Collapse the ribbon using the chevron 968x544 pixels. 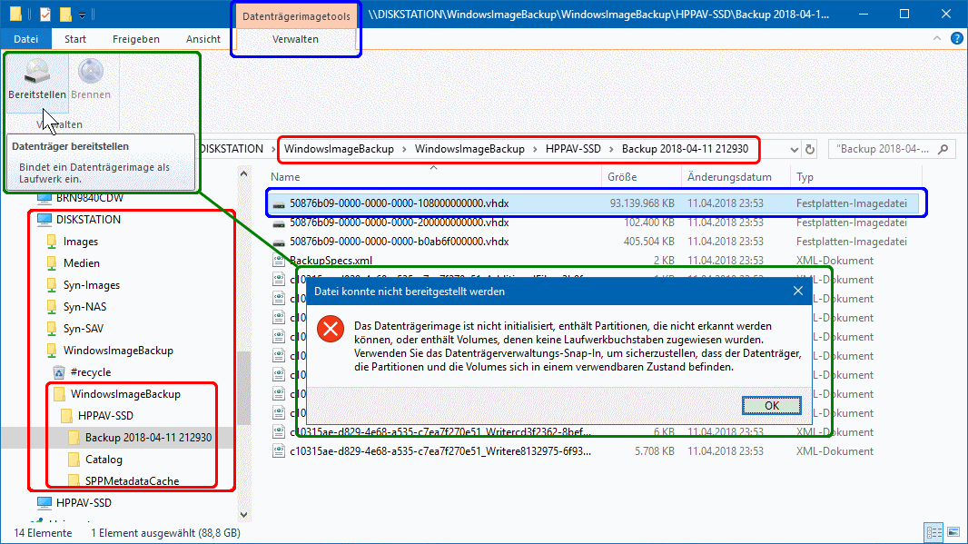tap(940, 39)
